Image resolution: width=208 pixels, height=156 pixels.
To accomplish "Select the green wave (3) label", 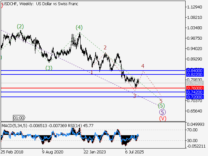I will (x=49, y=68).
